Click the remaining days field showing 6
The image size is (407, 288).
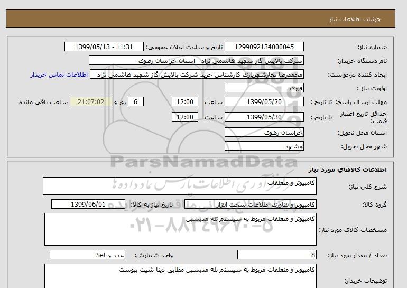click(x=135, y=101)
